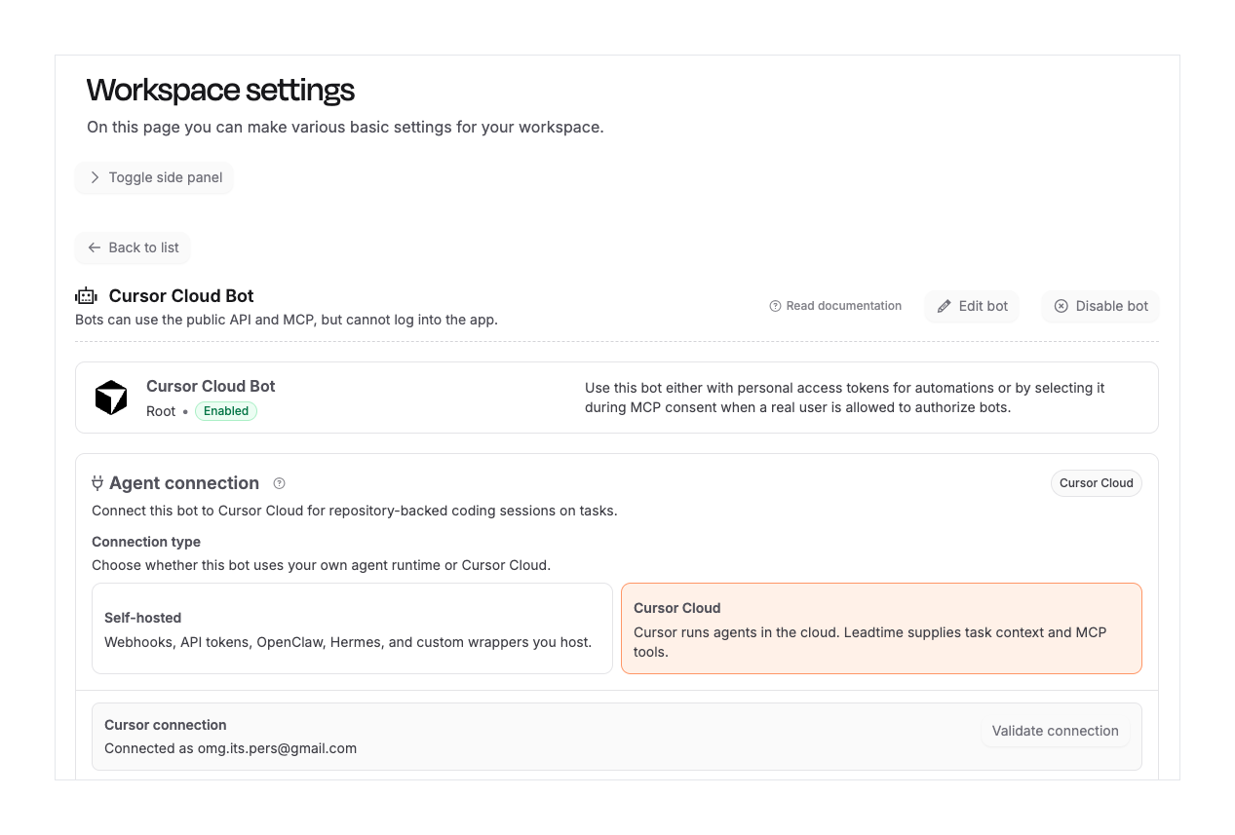Click the Connection type label

[x=146, y=542]
